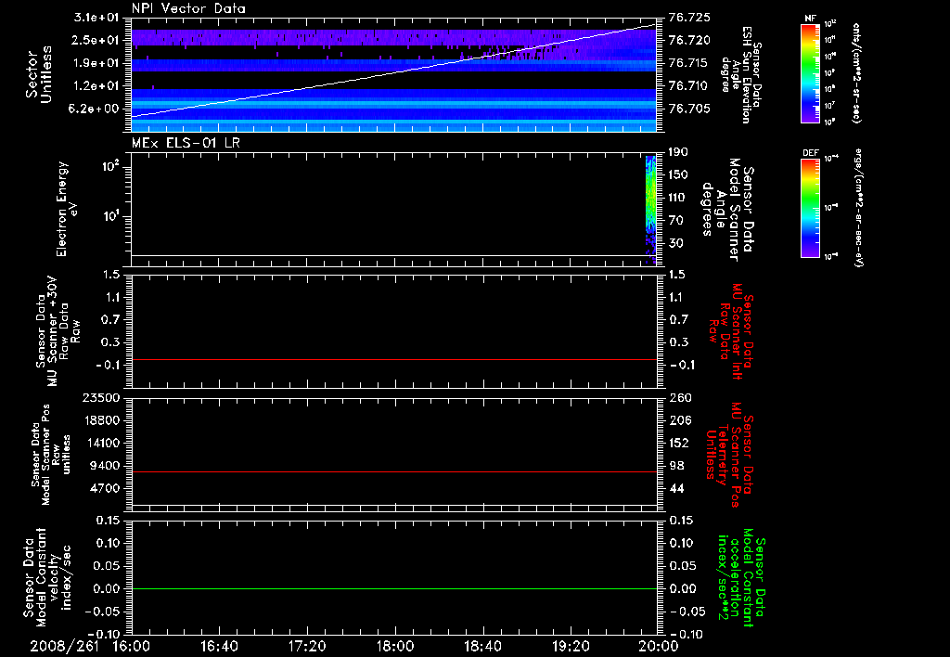The height and width of the screenshot is (657, 950).
Task: Click the '206' telemetry tick label
Action: (680, 420)
